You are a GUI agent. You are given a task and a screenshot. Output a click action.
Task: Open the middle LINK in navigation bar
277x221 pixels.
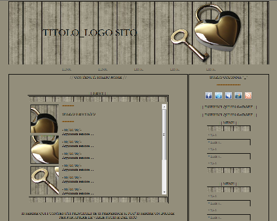pyautogui.click(x=139, y=70)
